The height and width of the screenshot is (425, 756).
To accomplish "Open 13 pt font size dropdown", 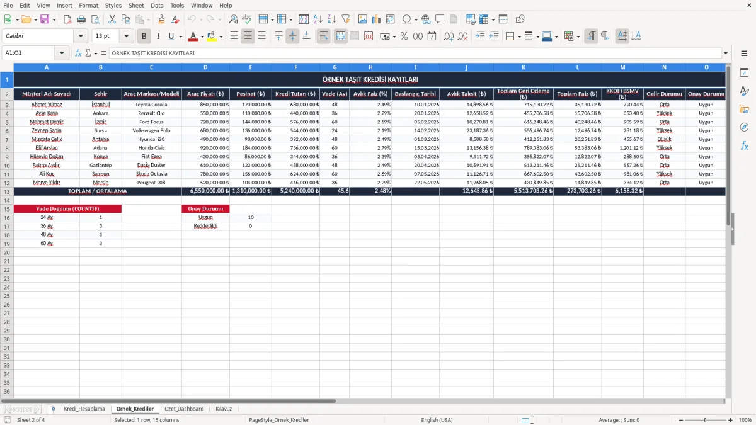I will coord(126,37).
